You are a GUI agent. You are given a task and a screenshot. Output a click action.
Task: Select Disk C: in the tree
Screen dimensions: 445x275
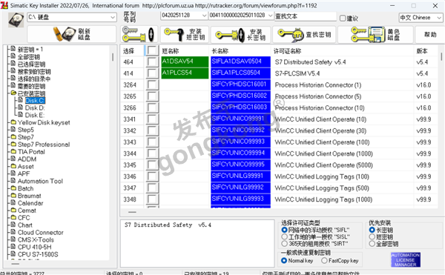pyautogui.click(x=35, y=100)
